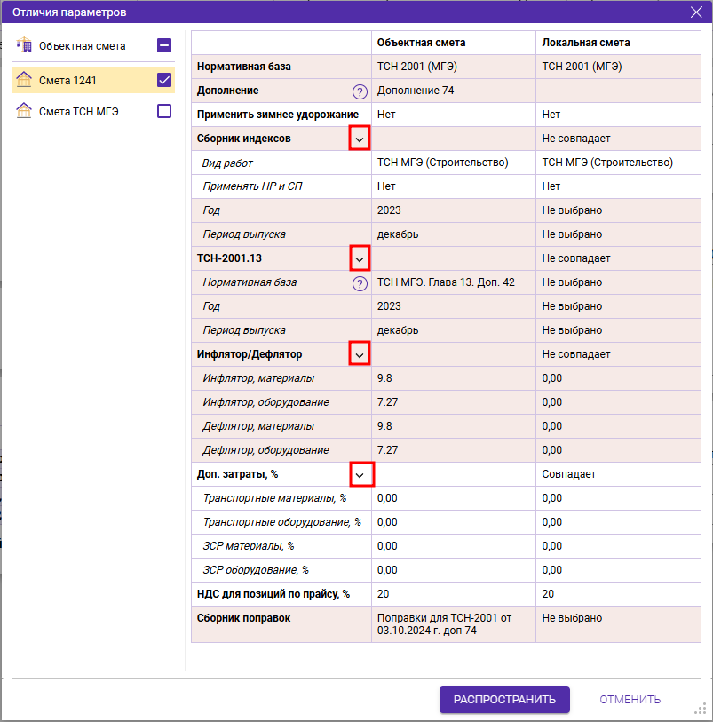Collapse the ТСН-2001.13 section
This screenshot has width=713, height=722.
(360, 258)
